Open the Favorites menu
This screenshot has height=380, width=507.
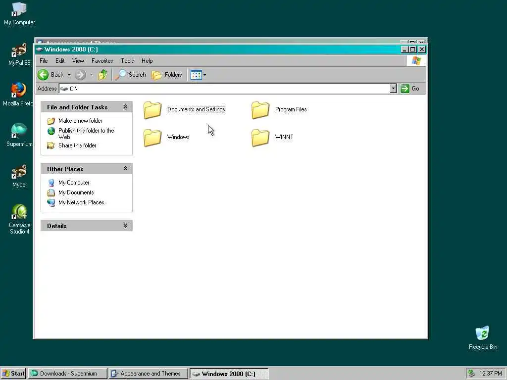click(102, 61)
